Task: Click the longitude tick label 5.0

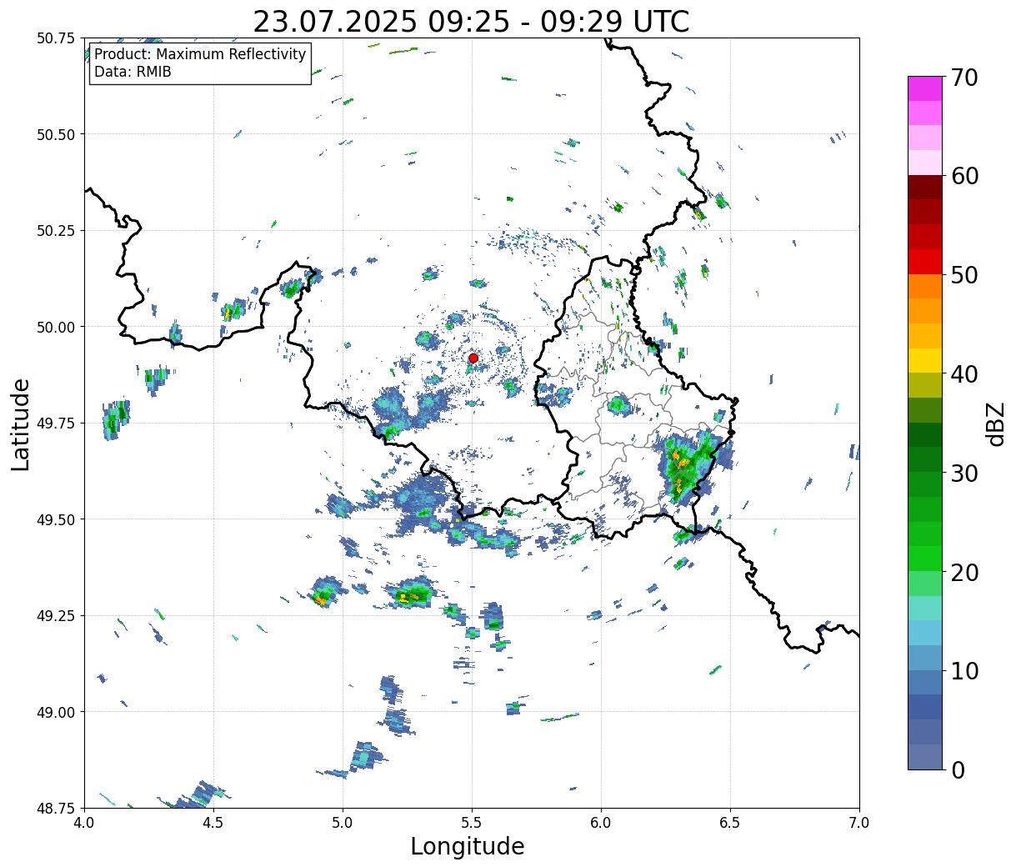Action: click(x=343, y=823)
